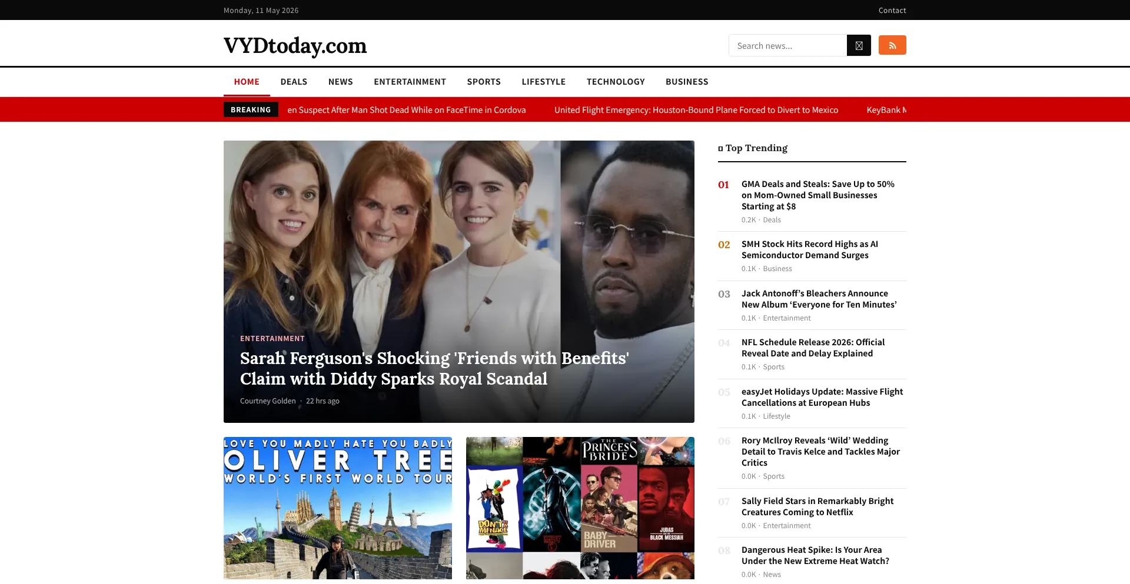The height and width of the screenshot is (584, 1130).
Task: Open Jack Antonoff's Bleachers album story
Action: (819, 299)
